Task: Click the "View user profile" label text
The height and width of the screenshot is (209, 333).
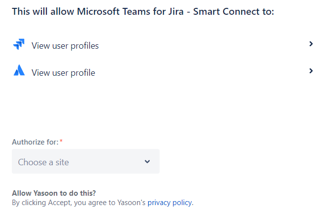Action: click(x=63, y=73)
